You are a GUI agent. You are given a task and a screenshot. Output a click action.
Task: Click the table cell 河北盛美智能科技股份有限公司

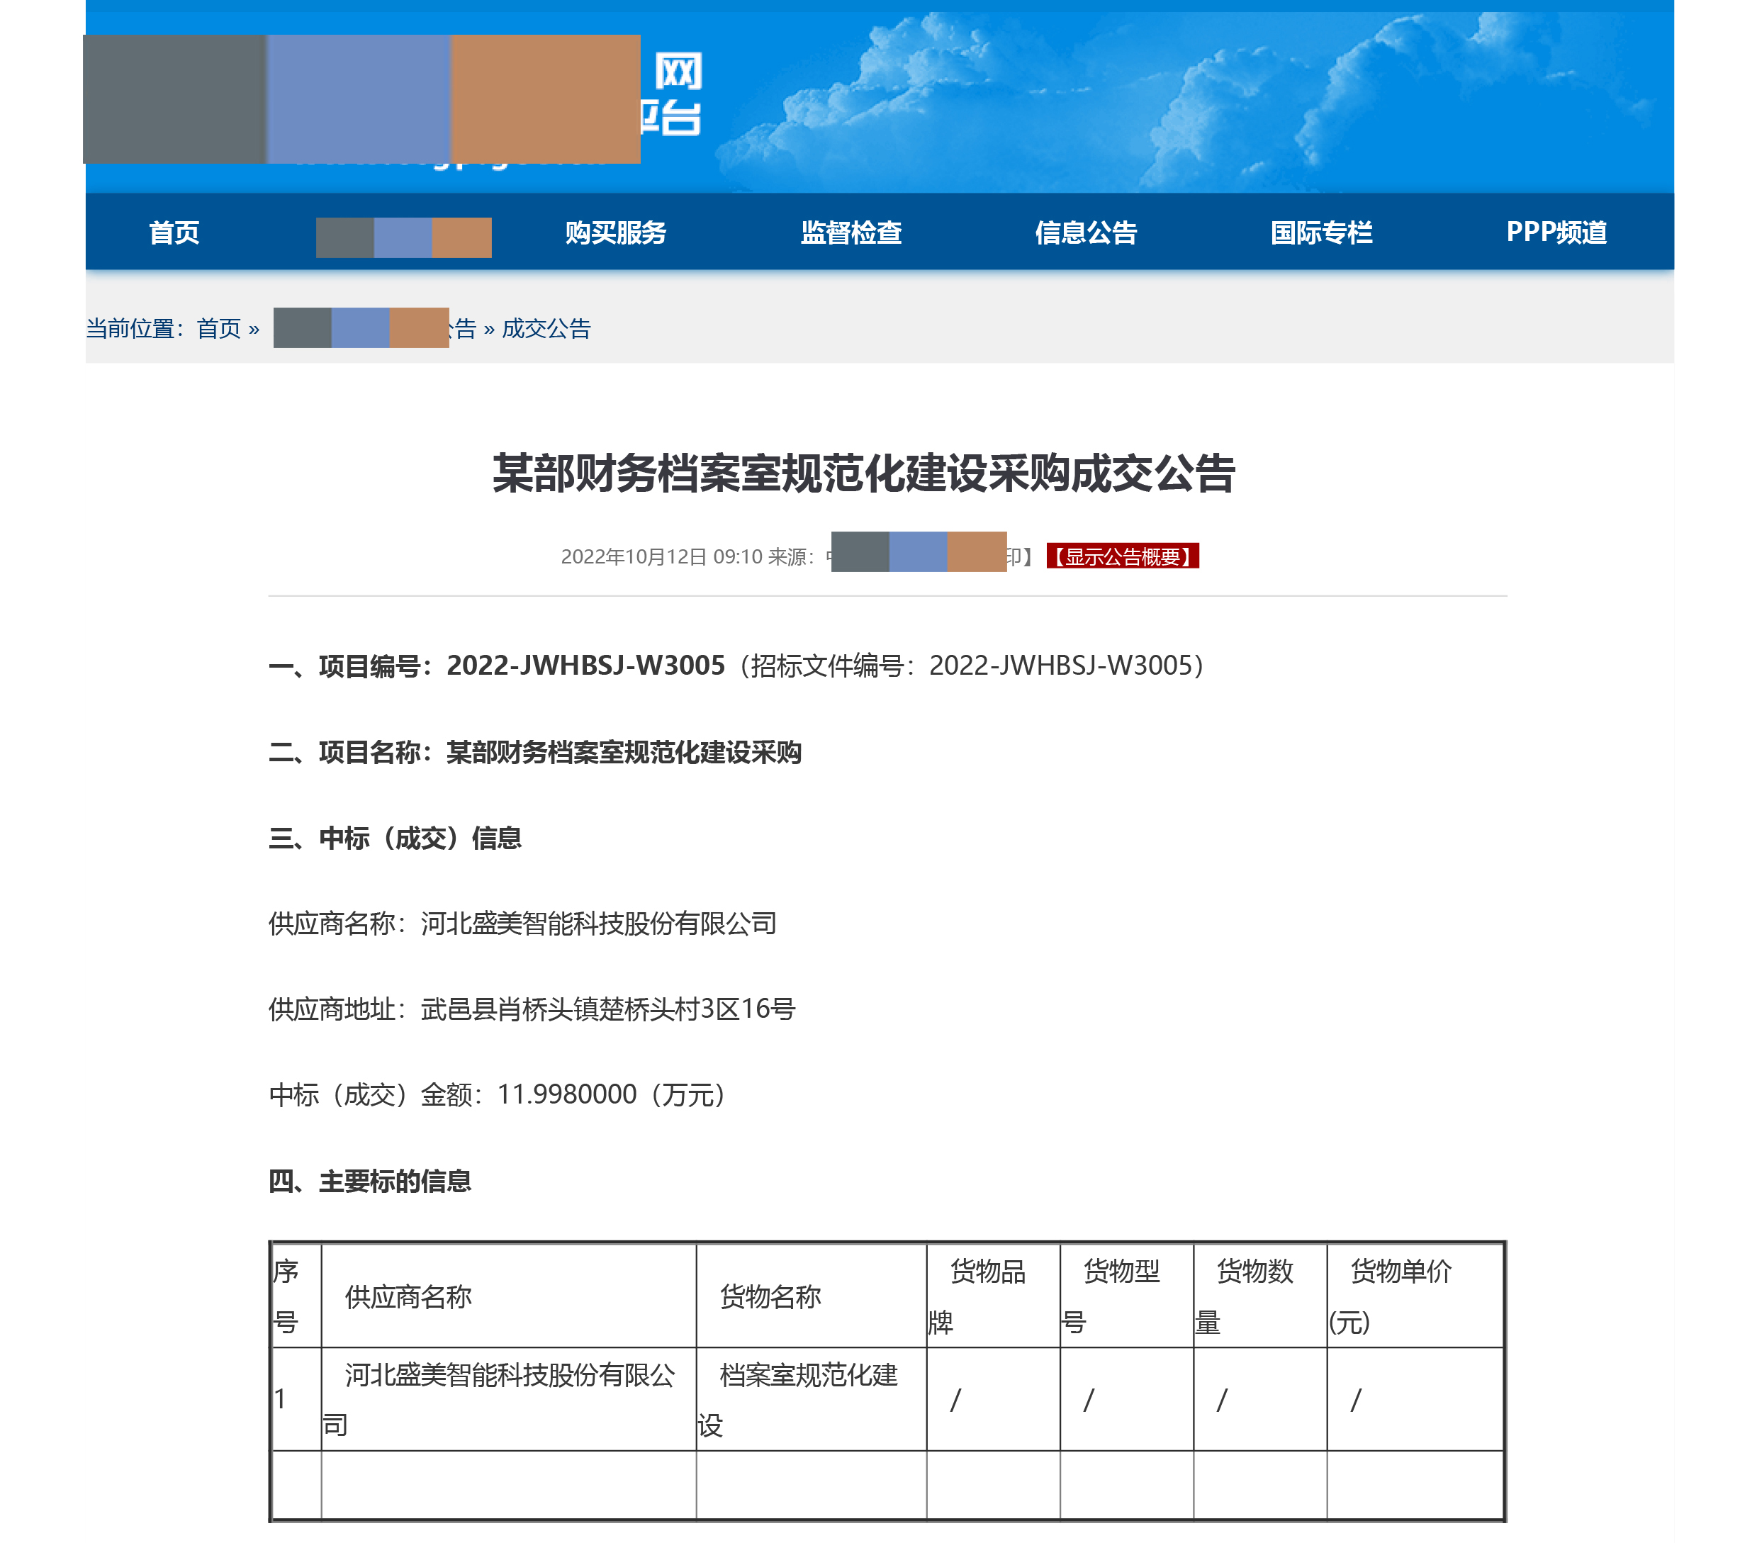(x=509, y=1399)
